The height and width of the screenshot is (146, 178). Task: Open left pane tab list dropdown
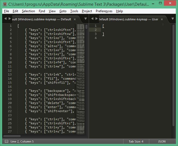click(x=85, y=19)
